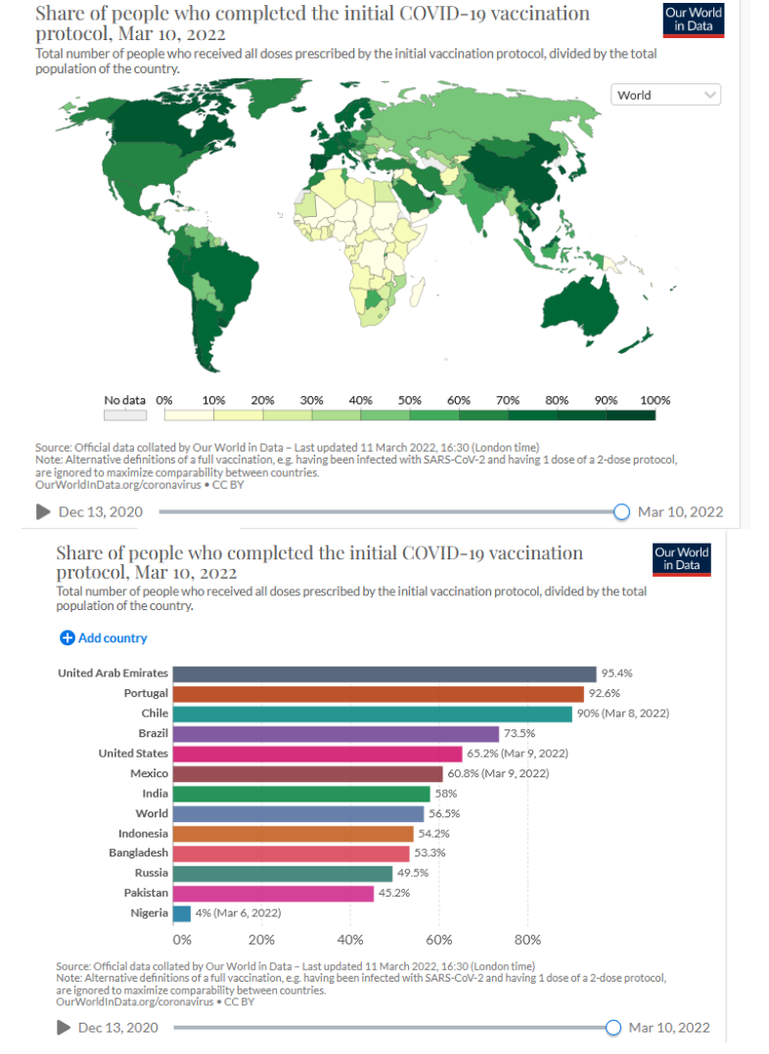This screenshot has height=1054, width=769.
Task: Click the map timeline slider handle
Action: [x=621, y=511]
